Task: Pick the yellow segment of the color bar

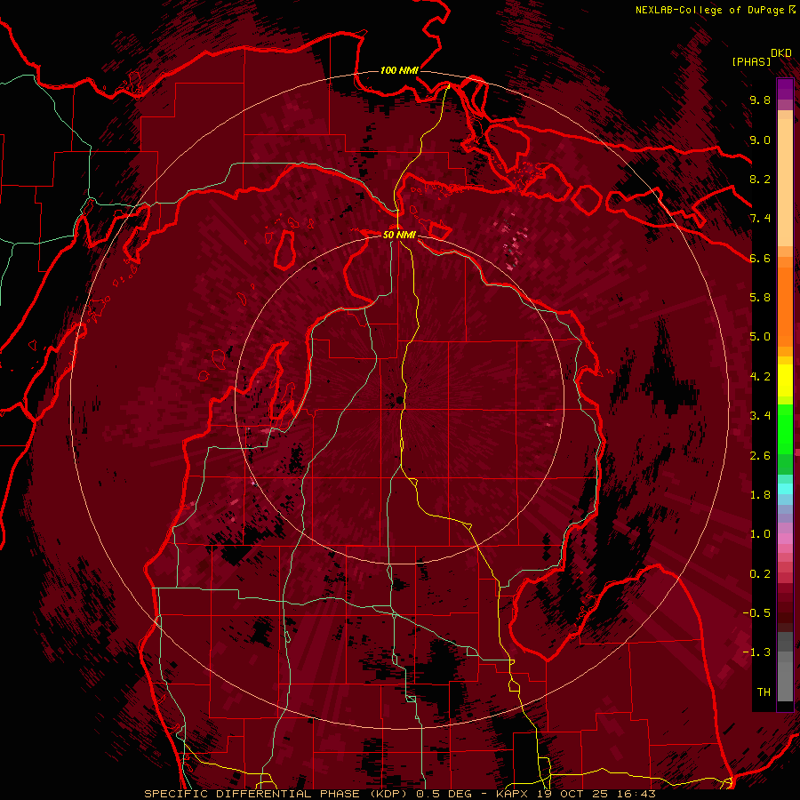Action: [x=785, y=380]
